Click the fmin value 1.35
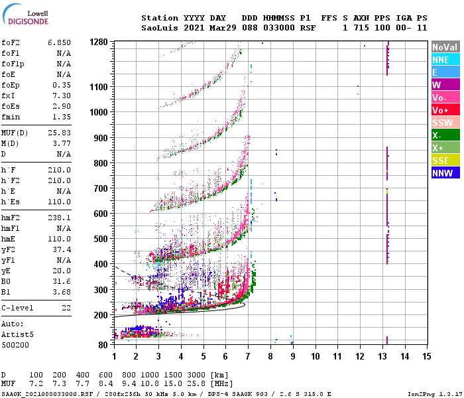The height and width of the screenshot is (398, 464). (x=62, y=117)
